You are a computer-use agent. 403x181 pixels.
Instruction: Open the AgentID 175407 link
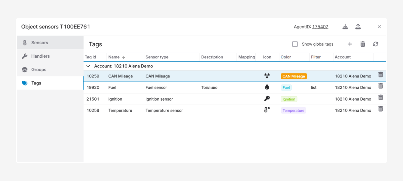click(320, 27)
